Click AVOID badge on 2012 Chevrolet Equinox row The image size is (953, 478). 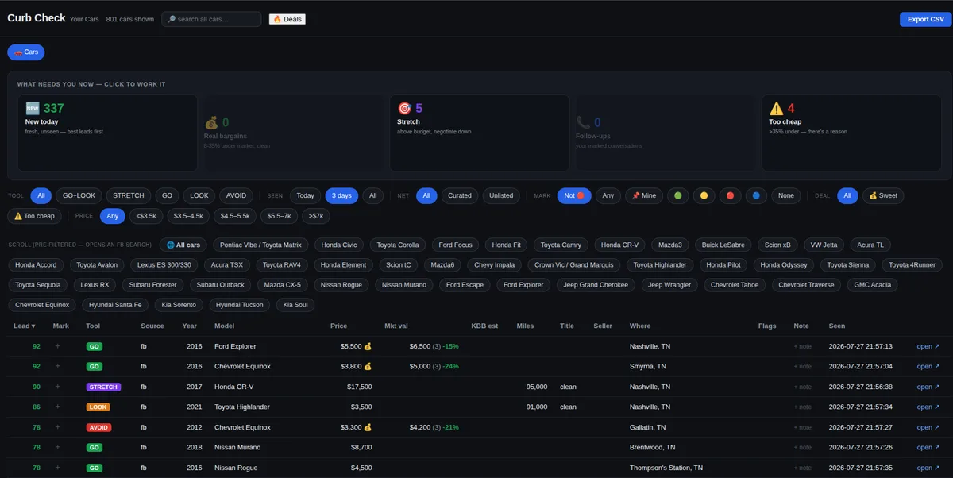pos(99,427)
